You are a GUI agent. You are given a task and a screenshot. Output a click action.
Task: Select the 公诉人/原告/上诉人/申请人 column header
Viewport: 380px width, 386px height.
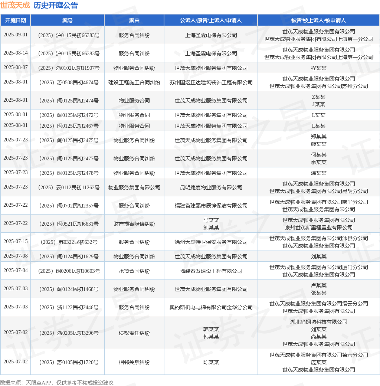[x=211, y=20]
